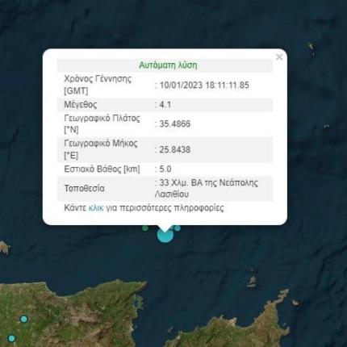The image size is (347, 347).
Task: Click the latitude value 35.4866
Action: click(175, 123)
